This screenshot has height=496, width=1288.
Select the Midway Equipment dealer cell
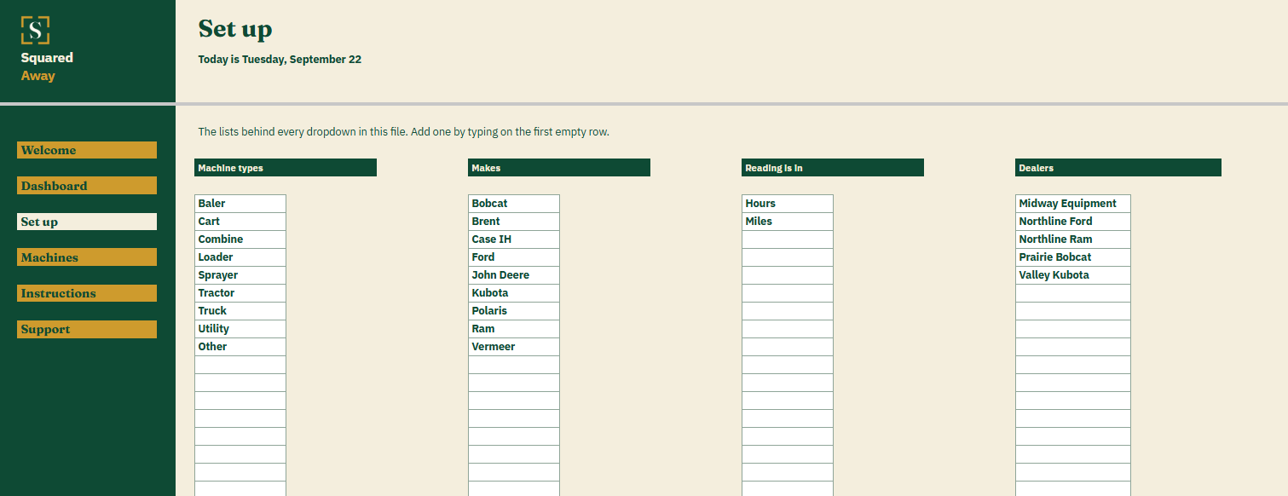(x=1073, y=204)
